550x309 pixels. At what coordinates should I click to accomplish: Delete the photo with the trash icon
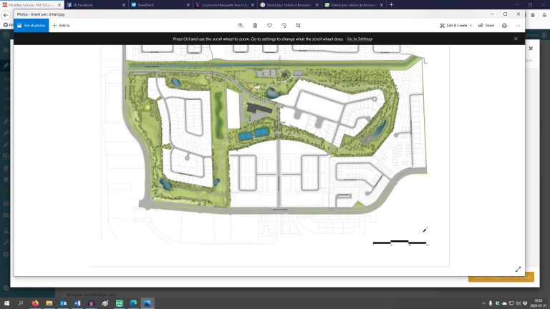click(x=255, y=25)
